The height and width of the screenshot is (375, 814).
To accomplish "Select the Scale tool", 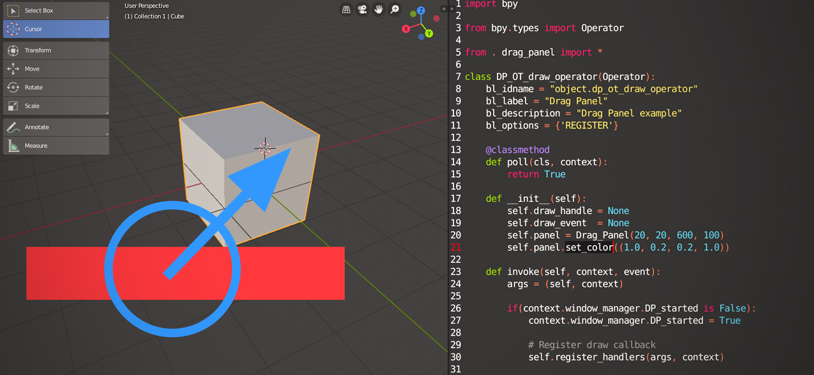I will (x=56, y=106).
